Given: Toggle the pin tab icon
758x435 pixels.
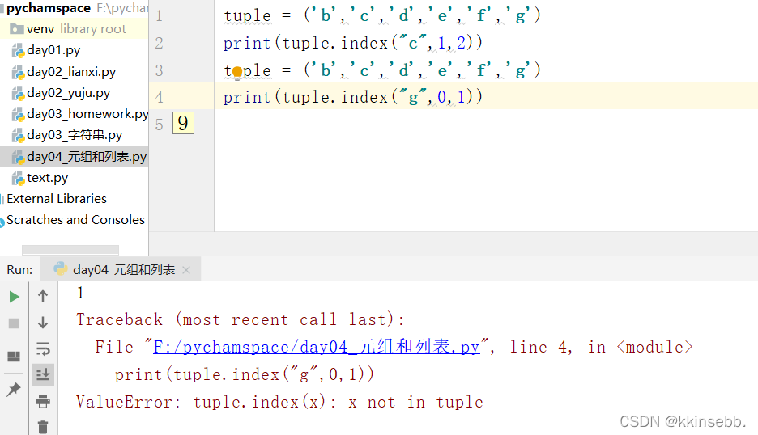Looking at the screenshot, I should tap(14, 389).
